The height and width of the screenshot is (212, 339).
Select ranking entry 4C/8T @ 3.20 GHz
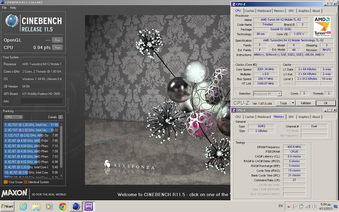[32, 167]
